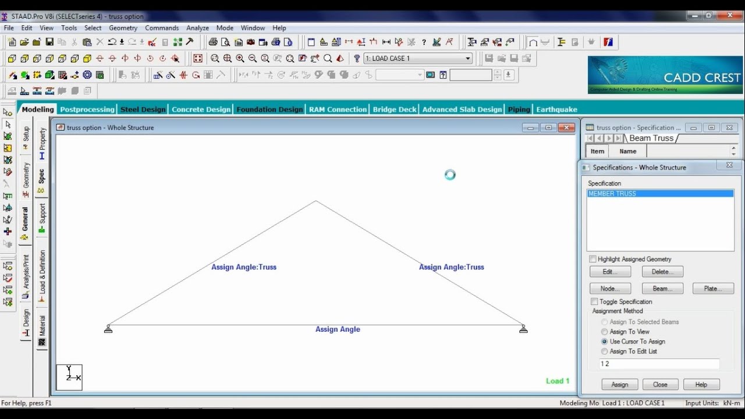Click the Close button in Specifications dialog
Screen dimensions: 745x419
point(660,385)
